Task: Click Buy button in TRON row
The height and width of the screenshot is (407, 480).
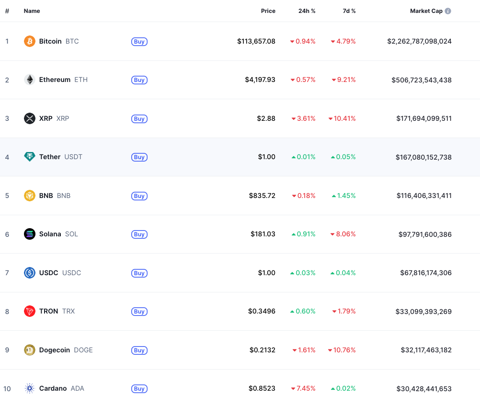Action: point(139,312)
